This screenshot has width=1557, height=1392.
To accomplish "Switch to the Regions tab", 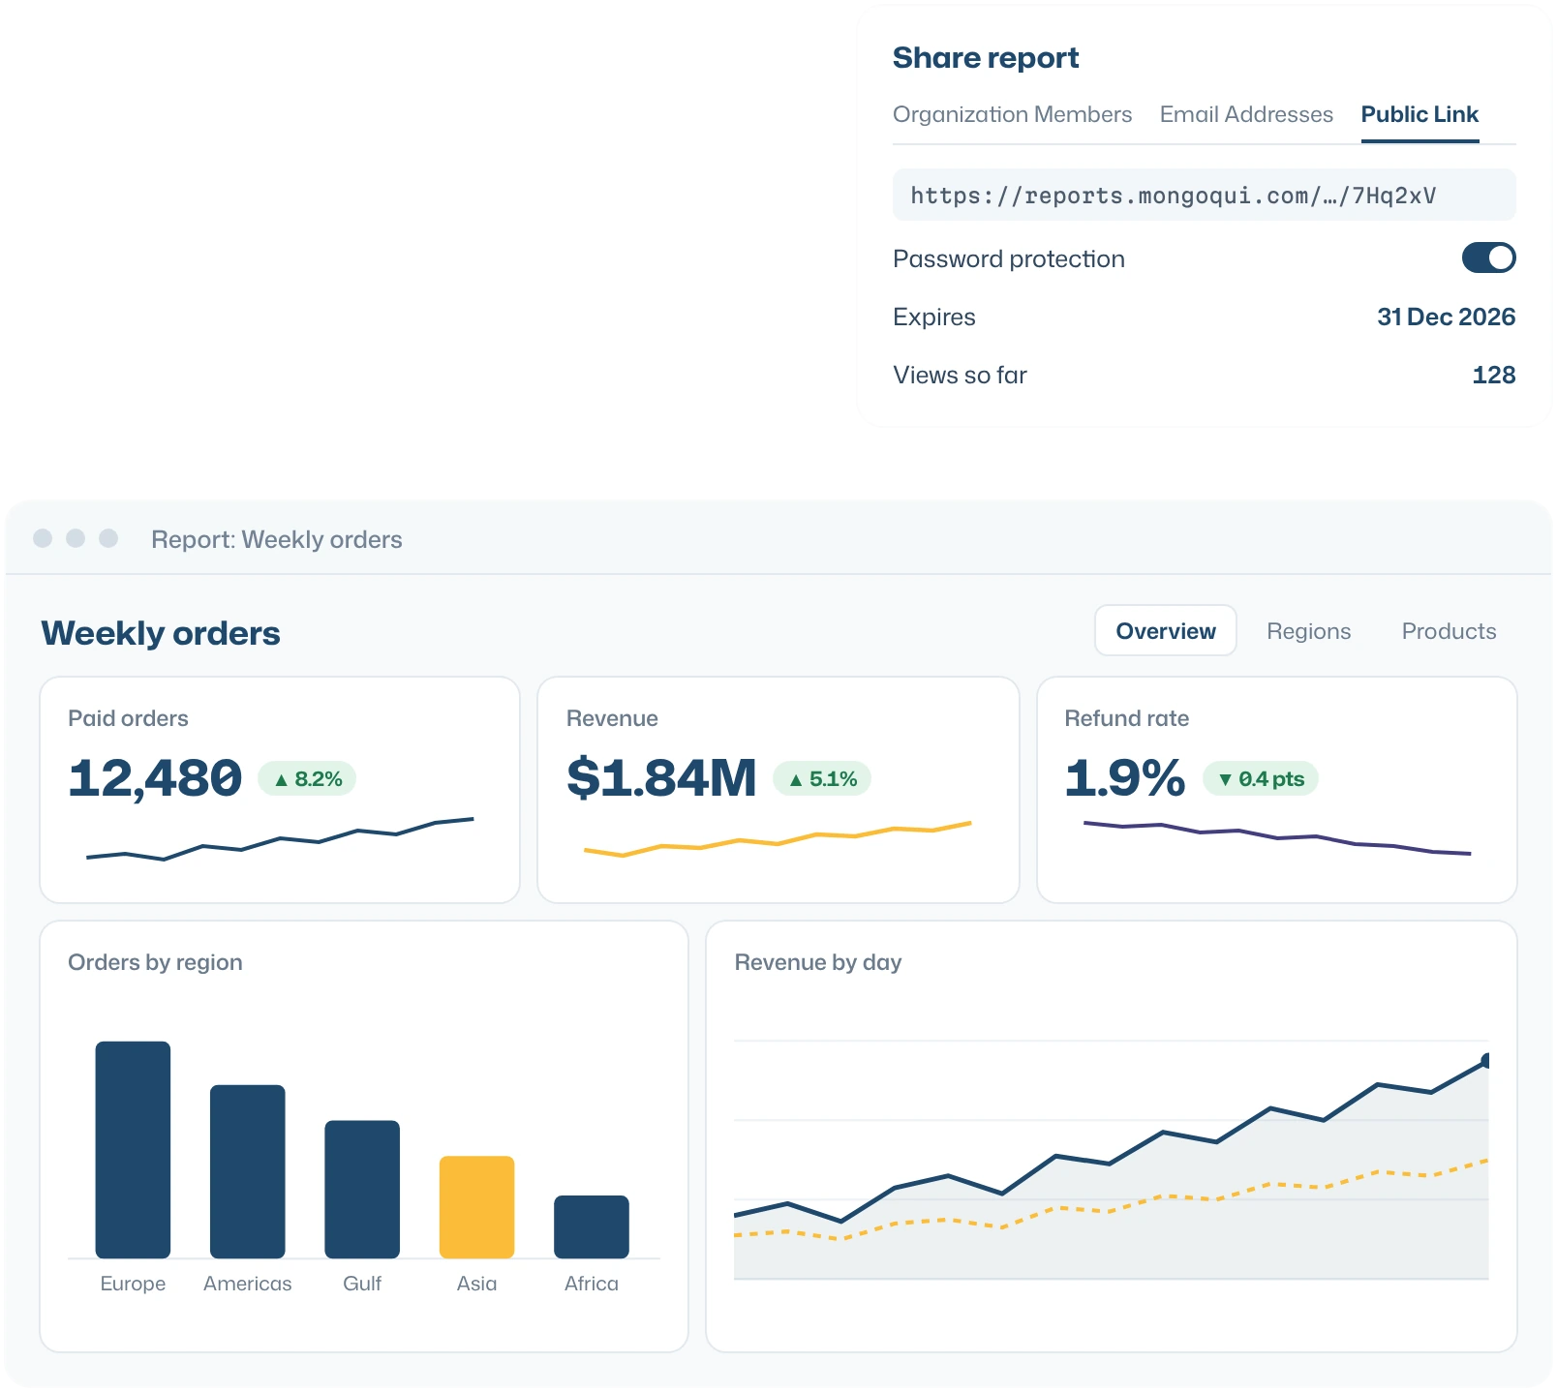I will (1308, 631).
